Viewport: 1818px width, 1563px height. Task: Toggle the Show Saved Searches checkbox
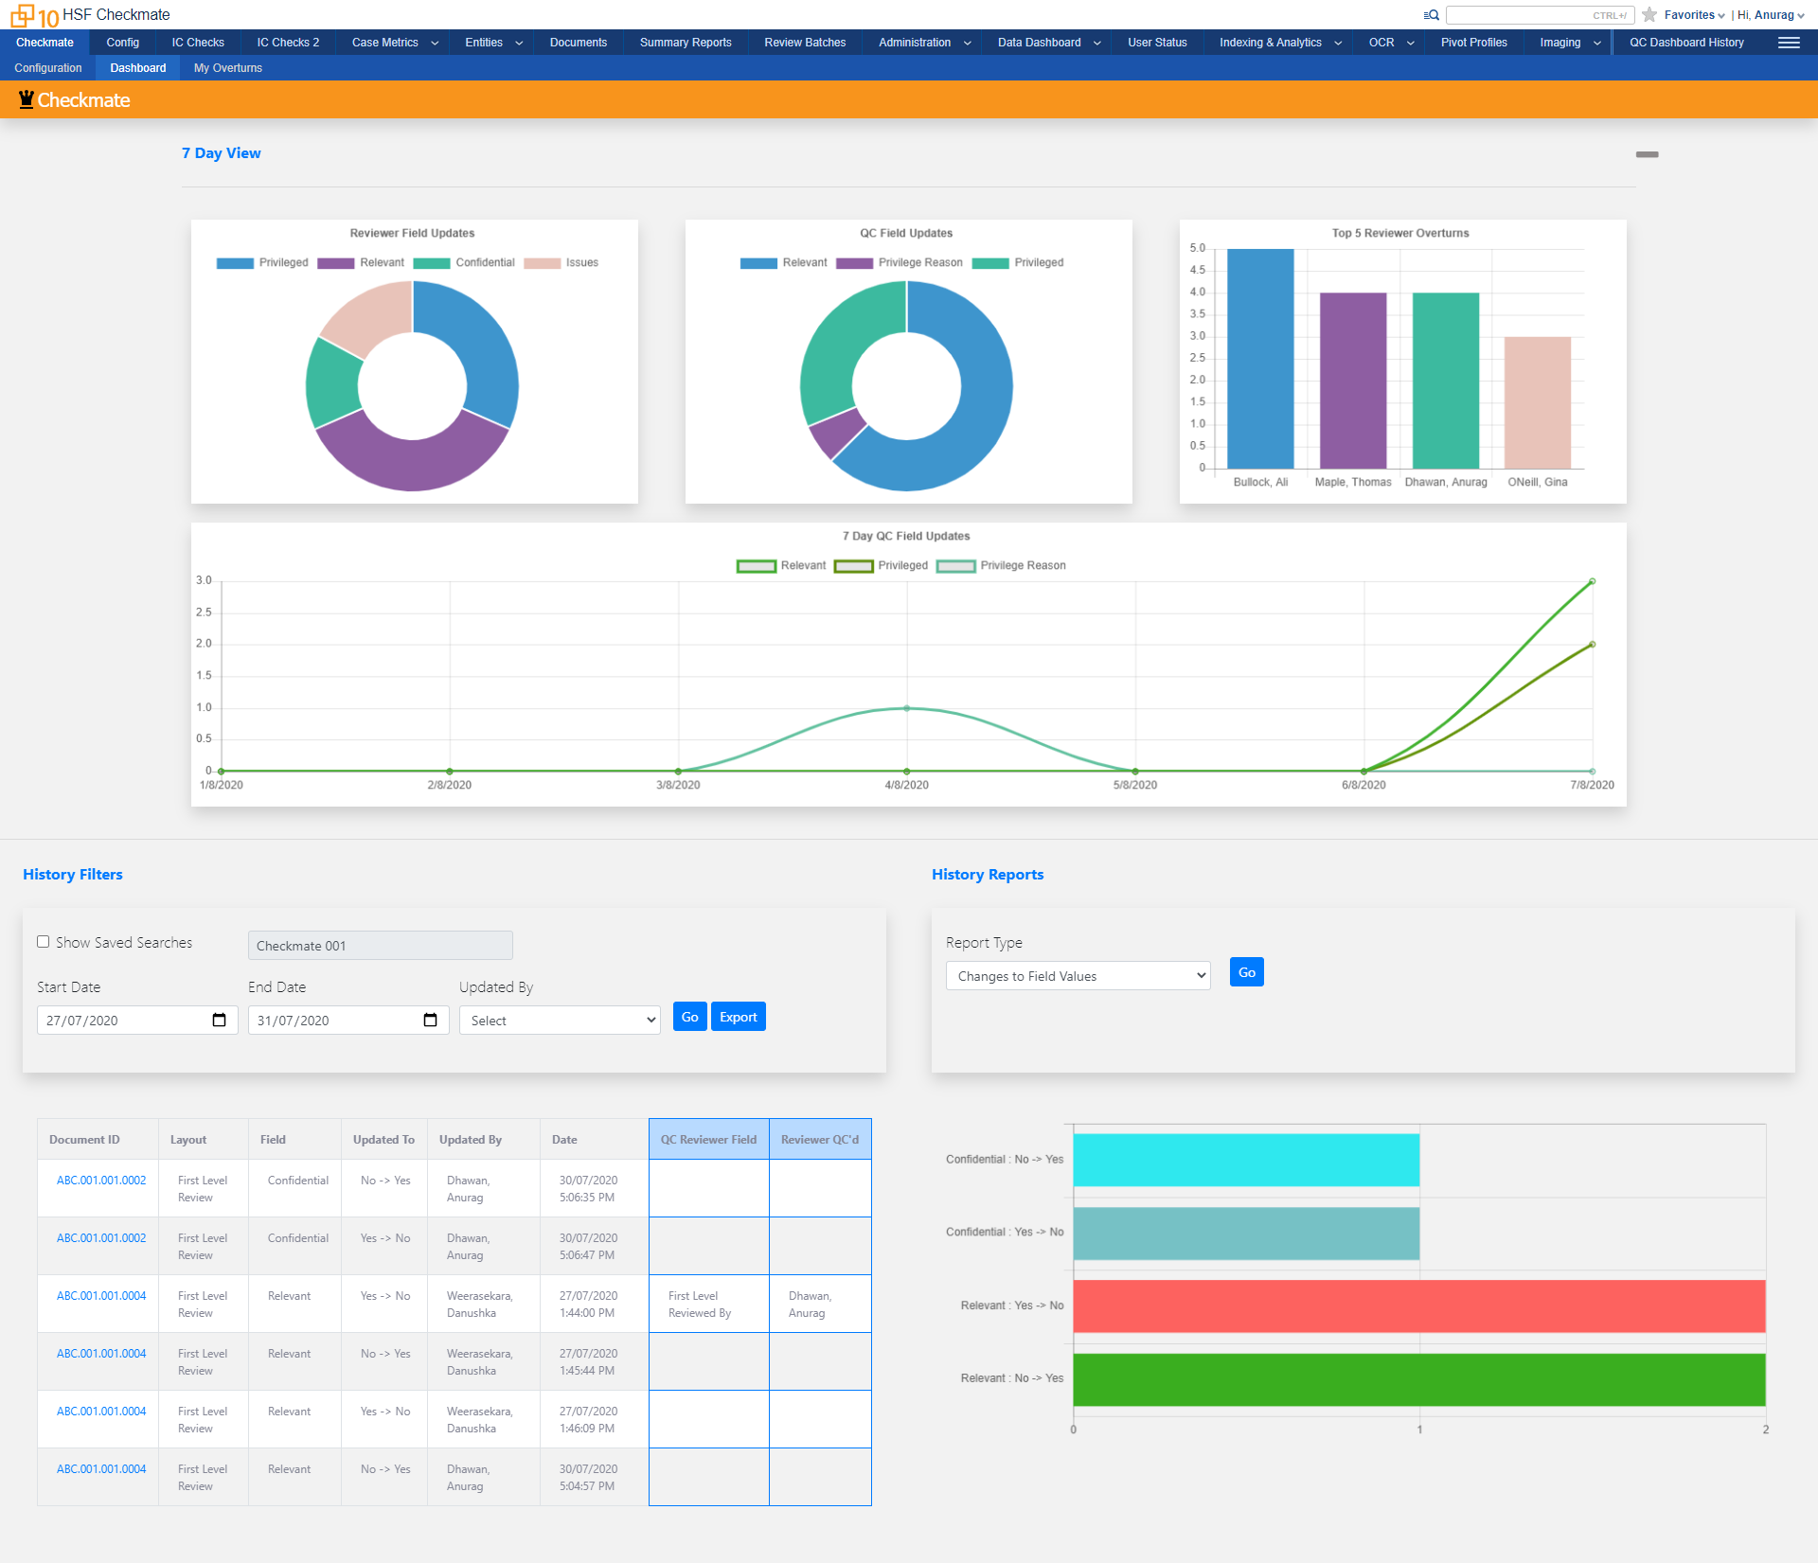[x=44, y=942]
